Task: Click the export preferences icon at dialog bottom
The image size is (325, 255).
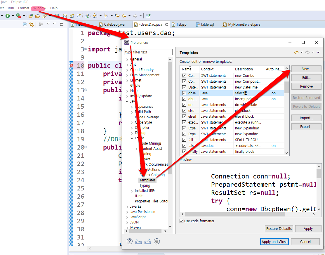Action: (x=147, y=241)
